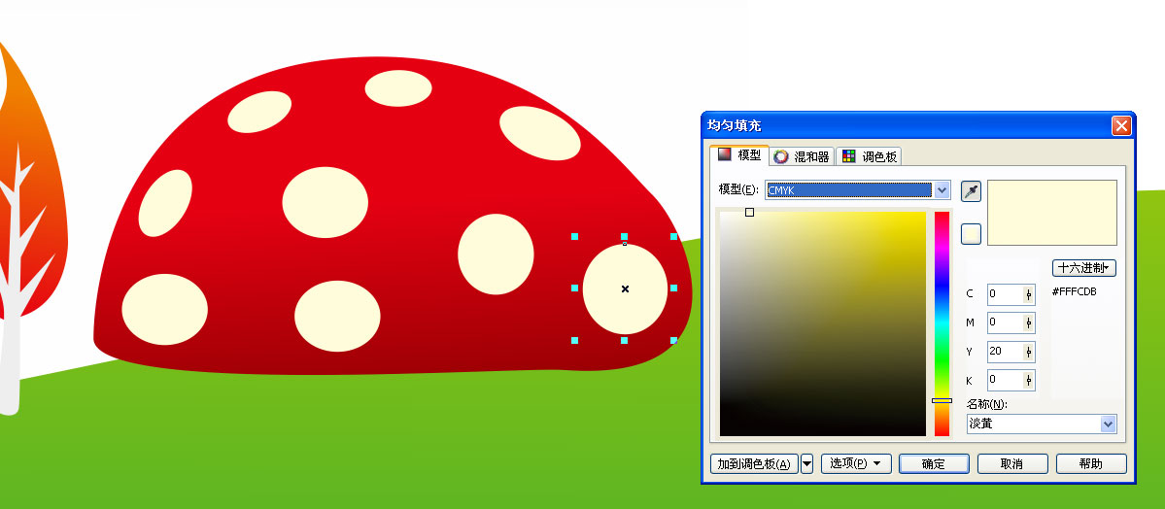Screen dimensions: 1165x509
Task: Click the 调色板 grid icon
Action: point(848,156)
